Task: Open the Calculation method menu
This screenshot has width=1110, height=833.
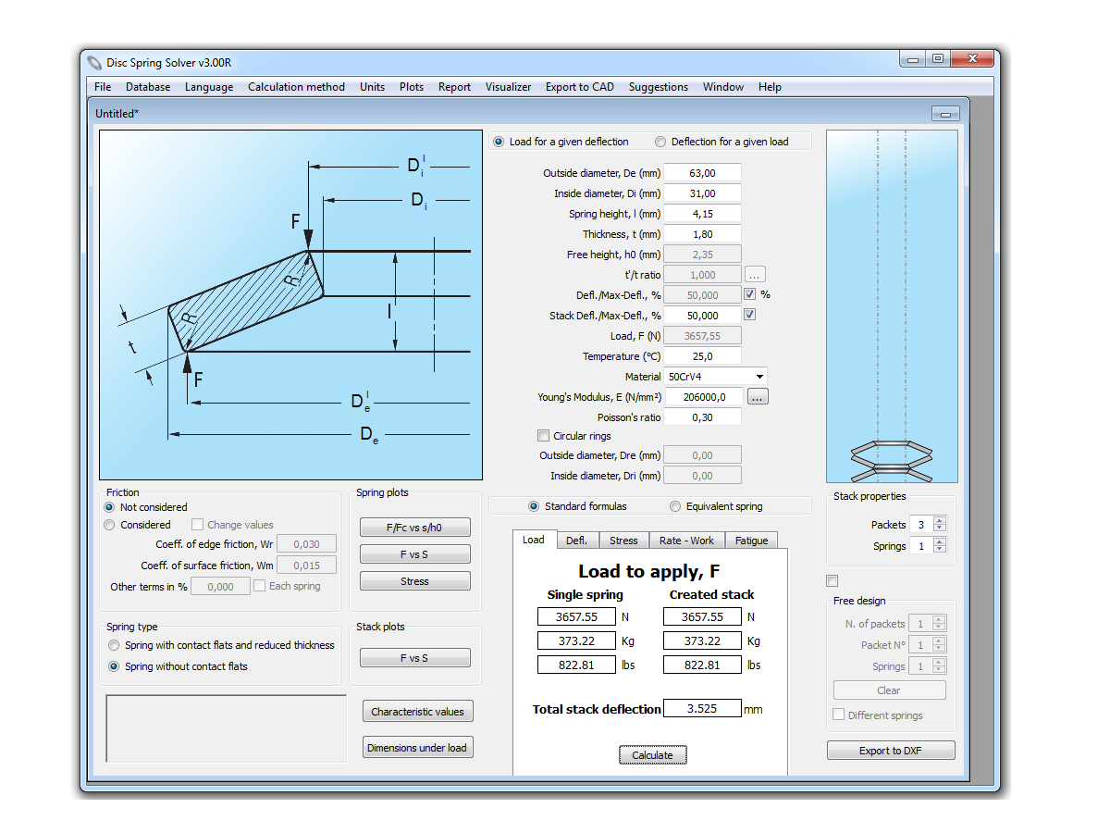Action: click(x=296, y=87)
